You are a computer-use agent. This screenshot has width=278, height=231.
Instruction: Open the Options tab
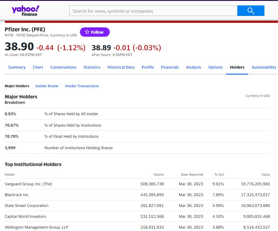215,67
